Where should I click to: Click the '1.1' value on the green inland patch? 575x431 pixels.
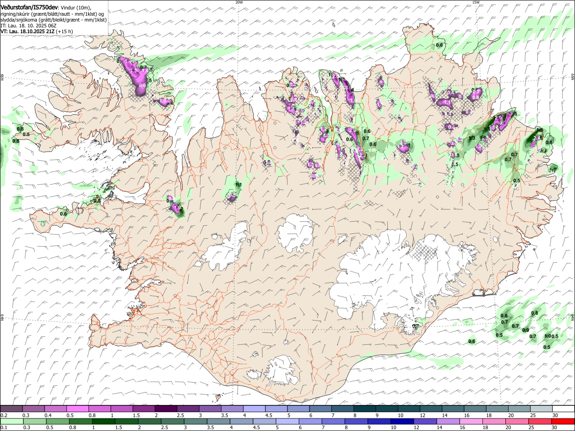[x=239, y=185]
